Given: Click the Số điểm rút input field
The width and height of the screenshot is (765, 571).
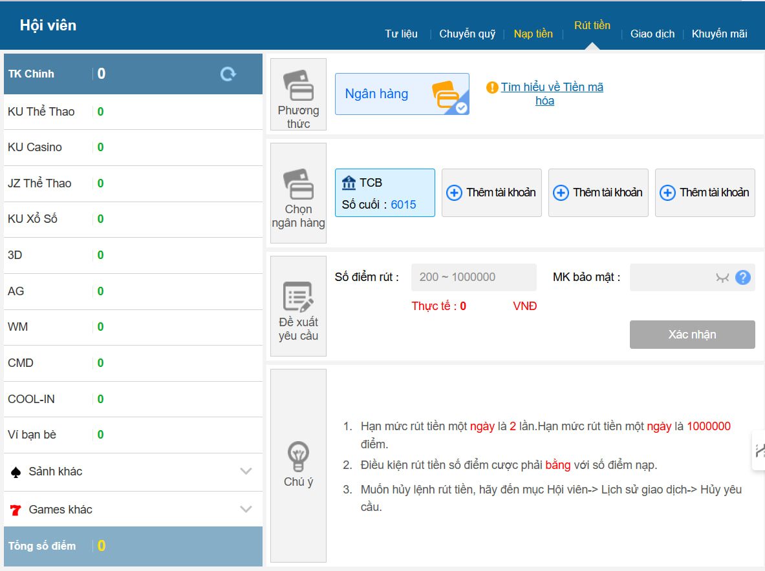Looking at the screenshot, I should (473, 277).
